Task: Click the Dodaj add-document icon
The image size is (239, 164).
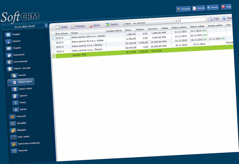Action: 58,27
